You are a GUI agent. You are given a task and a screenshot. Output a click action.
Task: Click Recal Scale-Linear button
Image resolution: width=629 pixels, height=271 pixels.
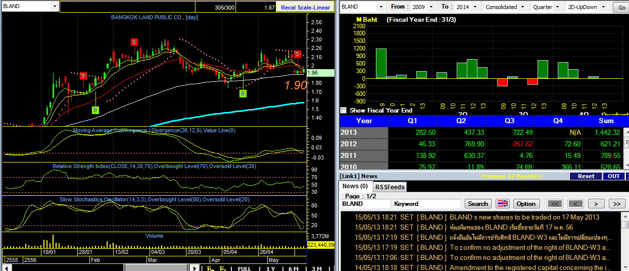coord(305,8)
